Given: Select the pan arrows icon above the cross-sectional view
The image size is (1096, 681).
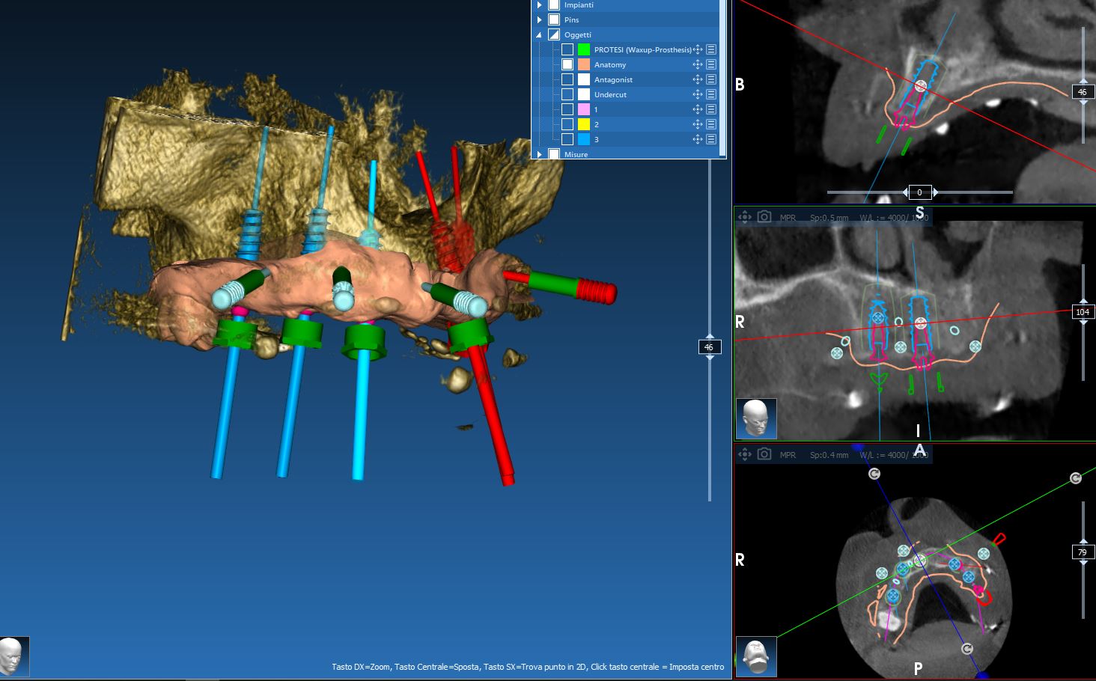Looking at the screenshot, I should 745,216.
